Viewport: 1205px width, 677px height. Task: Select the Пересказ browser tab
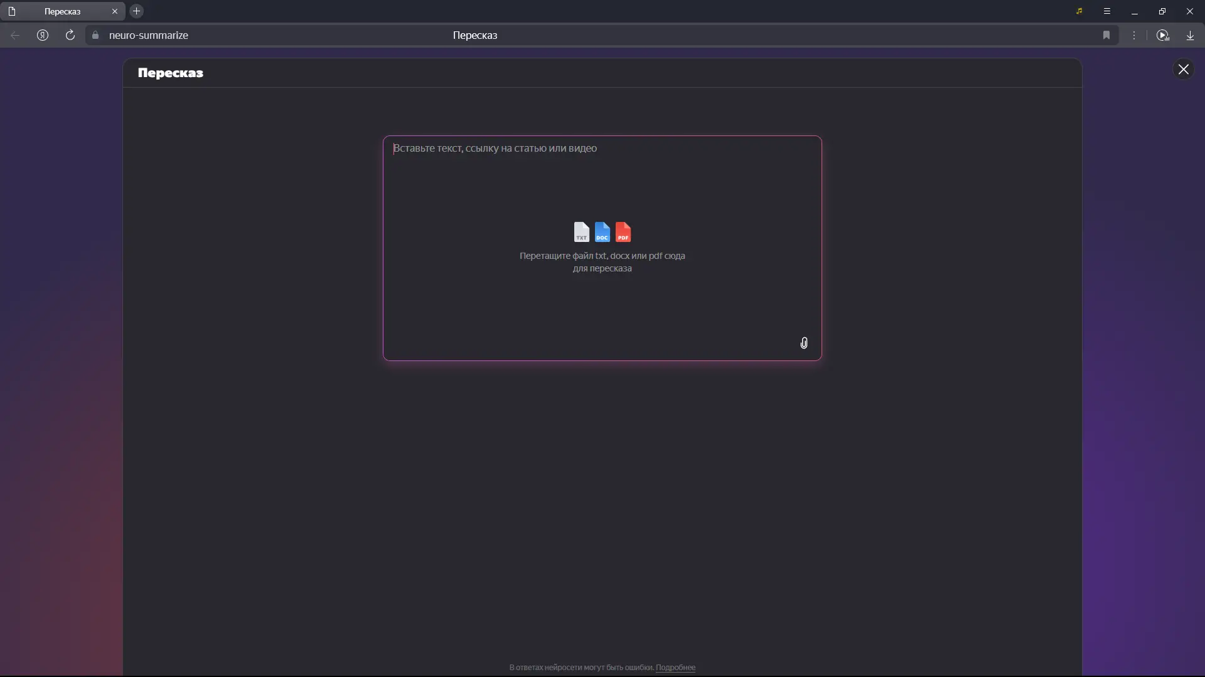click(x=62, y=11)
